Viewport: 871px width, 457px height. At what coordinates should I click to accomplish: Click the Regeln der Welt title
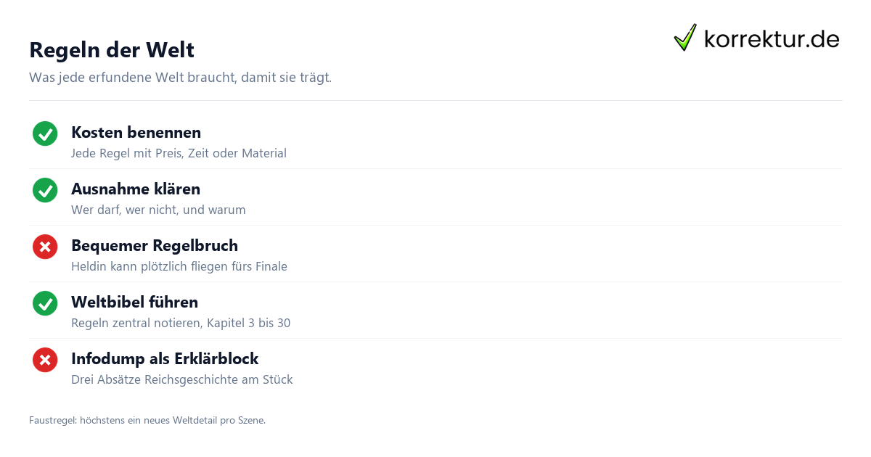point(112,50)
